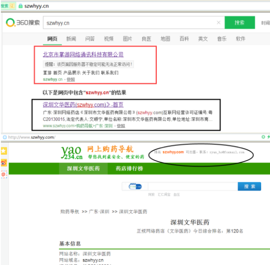Image resolution: width=270 pixels, height=265 pixels.
Task: Select the 网页 tab
Action: click(x=52, y=39)
